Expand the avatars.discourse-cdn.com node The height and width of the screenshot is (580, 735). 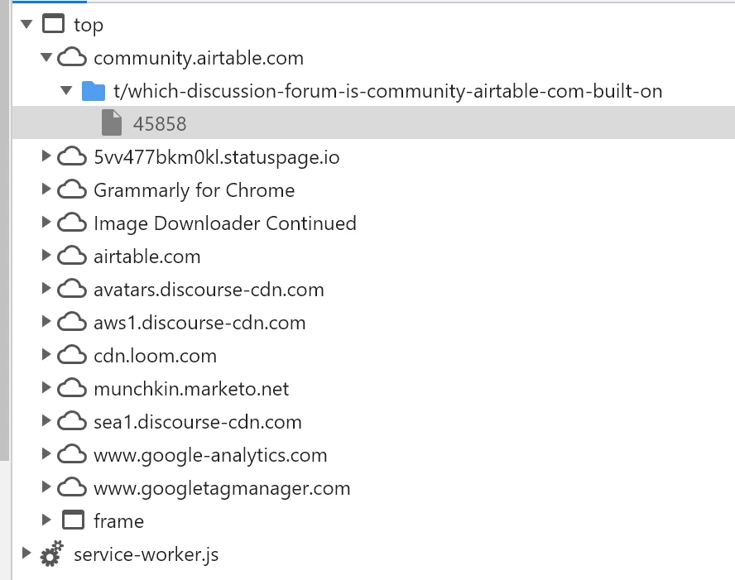pyautogui.click(x=46, y=289)
